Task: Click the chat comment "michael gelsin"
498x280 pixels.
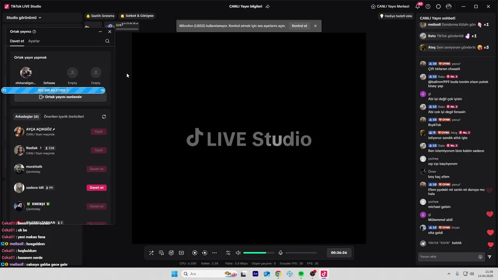Action: tap(439, 207)
